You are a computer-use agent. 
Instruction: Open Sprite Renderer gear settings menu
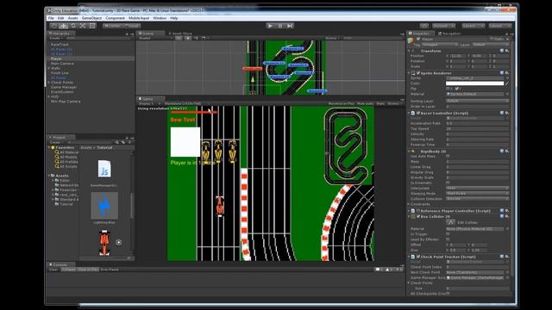pos(507,72)
